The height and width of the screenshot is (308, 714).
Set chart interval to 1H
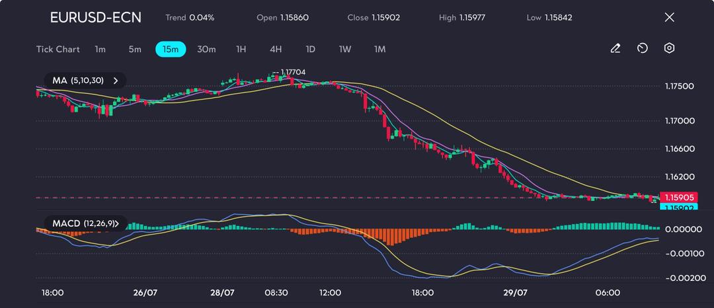click(241, 49)
